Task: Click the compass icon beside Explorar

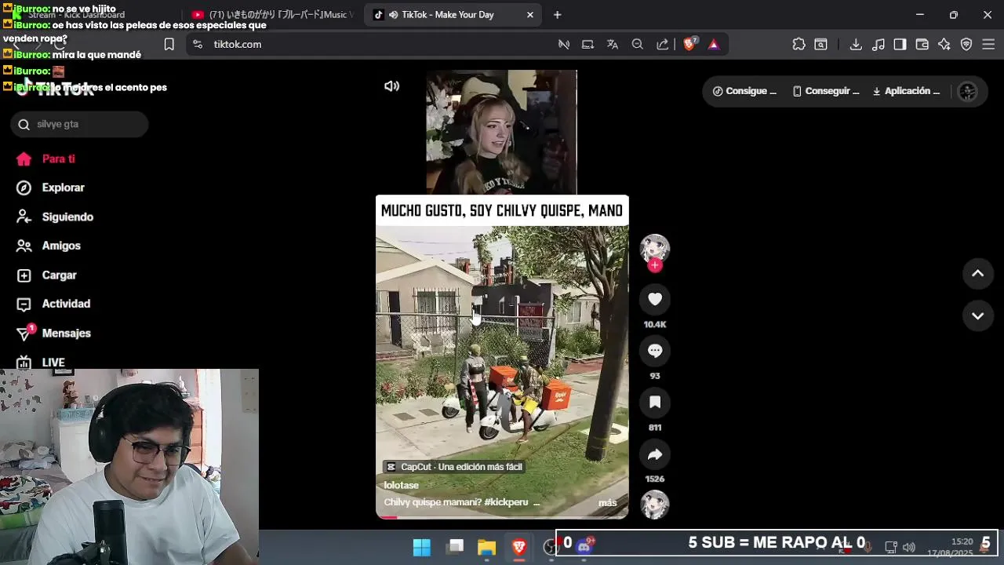Action: [24, 188]
